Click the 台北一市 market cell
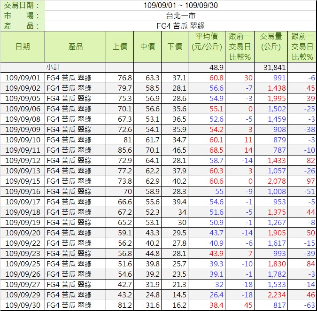The height and width of the screenshot is (311, 317). (x=180, y=16)
